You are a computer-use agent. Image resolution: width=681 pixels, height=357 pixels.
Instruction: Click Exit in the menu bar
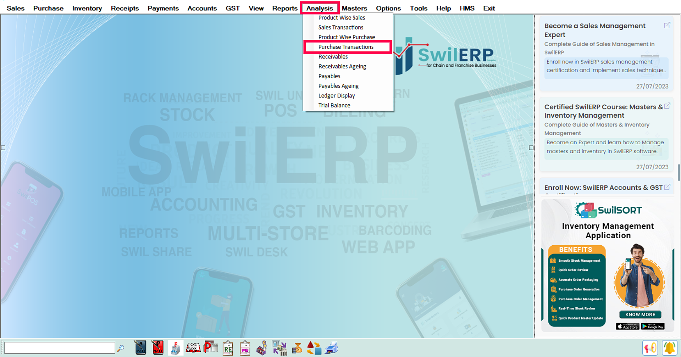(489, 8)
